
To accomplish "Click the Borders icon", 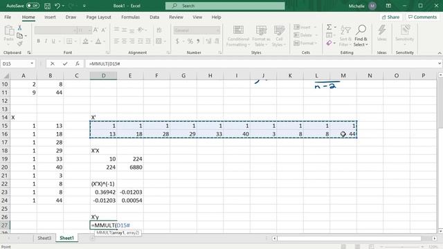I will (69, 41).
